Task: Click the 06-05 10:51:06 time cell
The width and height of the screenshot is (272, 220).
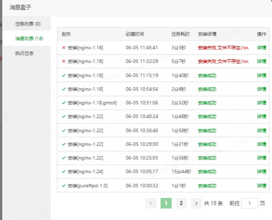Action: (x=142, y=103)
